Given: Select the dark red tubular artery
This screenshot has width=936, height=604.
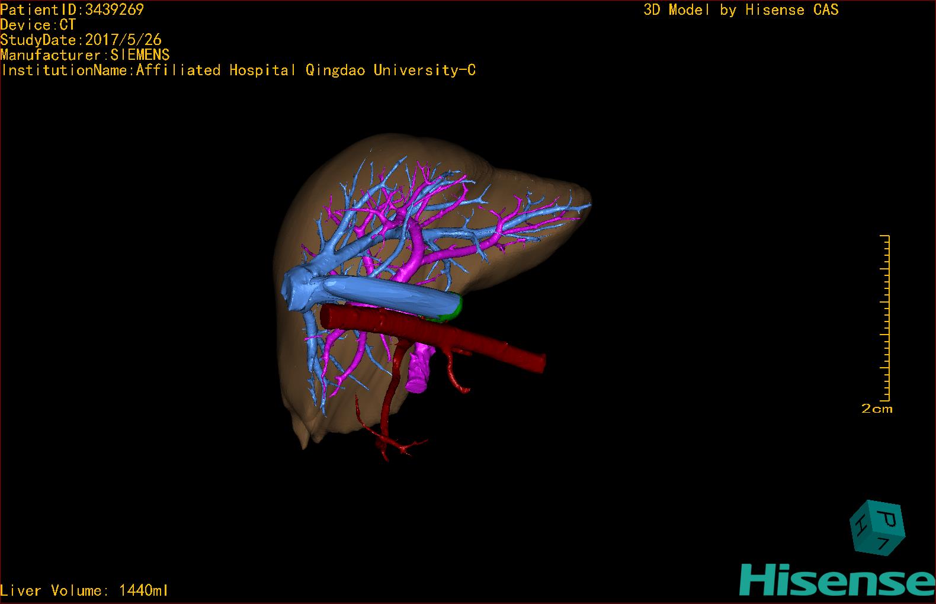Looking at the screenshot, I should (x=432, y=336).
